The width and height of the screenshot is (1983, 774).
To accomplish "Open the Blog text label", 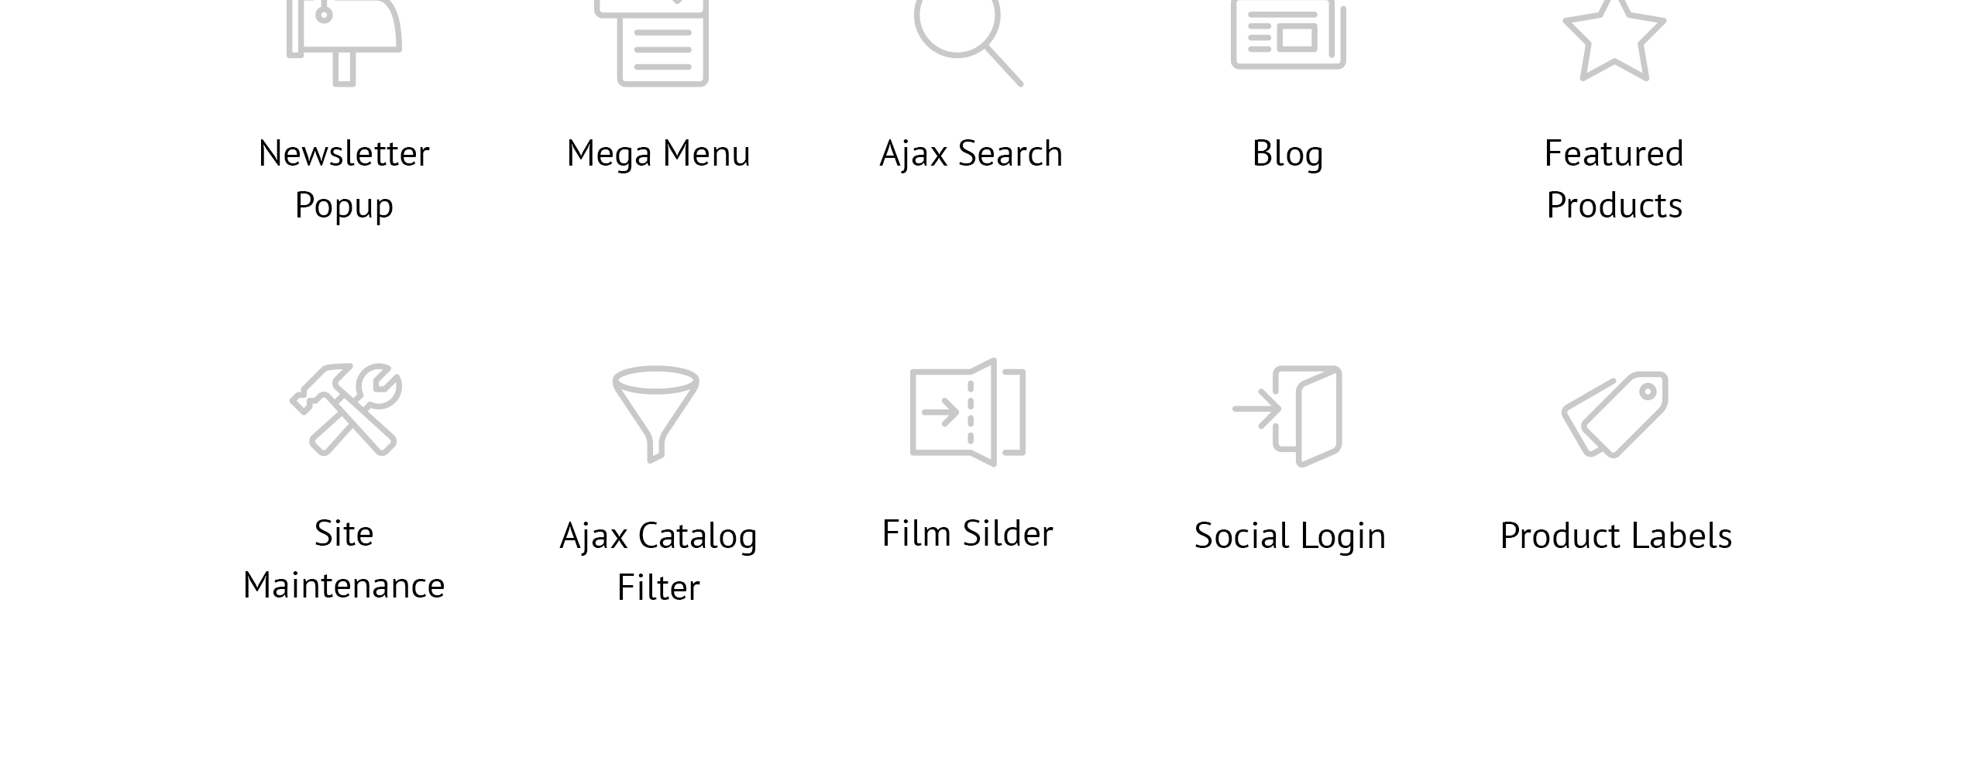I will (x=1288, y=154).
